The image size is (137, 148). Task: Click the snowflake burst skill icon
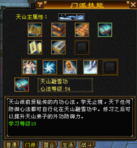point(50,67)
